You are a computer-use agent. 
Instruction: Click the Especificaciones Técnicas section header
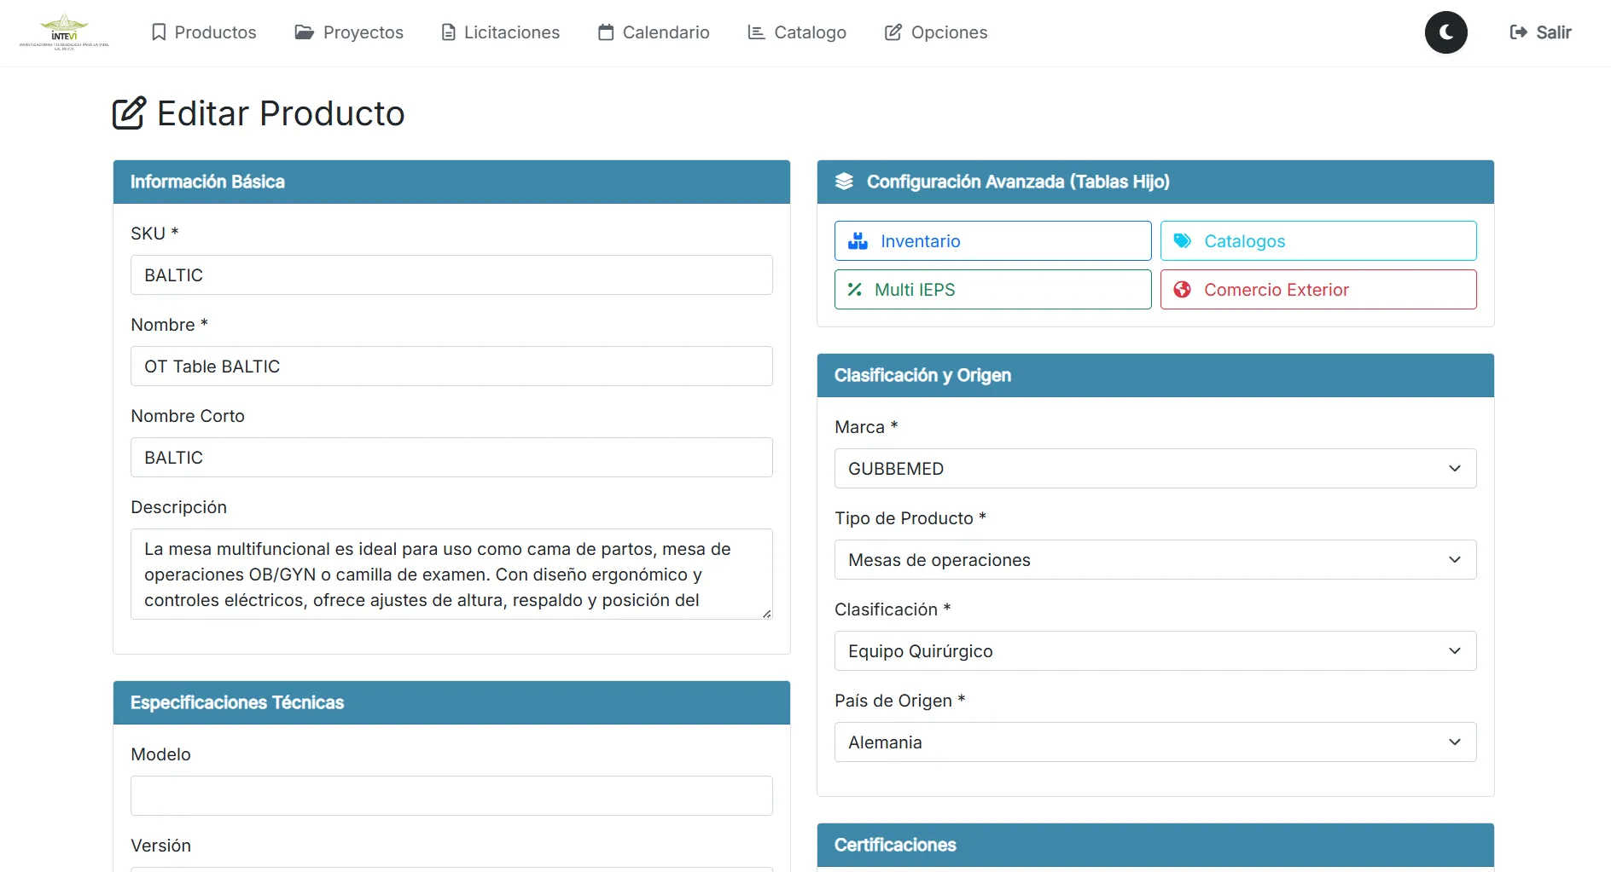pyautogui.click(x=451, y=702)
